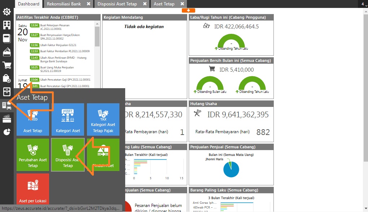Click the shopping bag sidebar icon
Image resolution: width=368 pixels, height=212 pixels.
(x=6, y=78)
